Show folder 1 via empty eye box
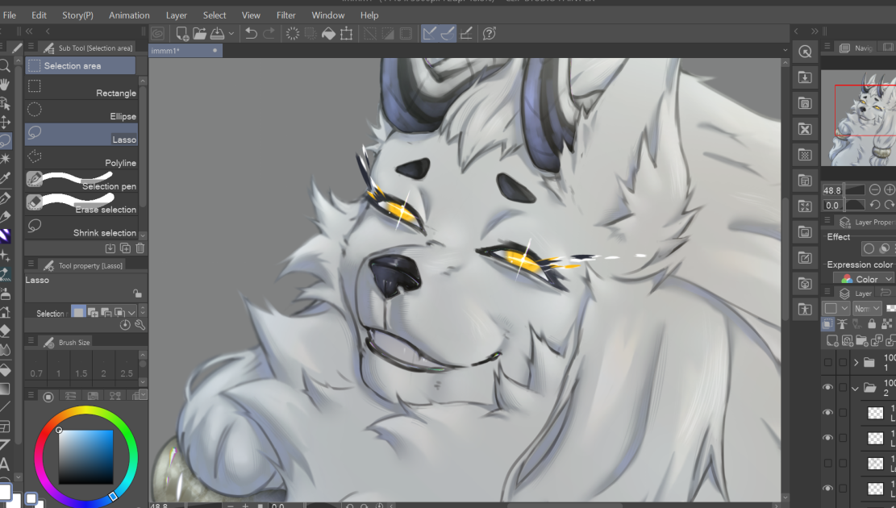896x508 pixels. 827,362
